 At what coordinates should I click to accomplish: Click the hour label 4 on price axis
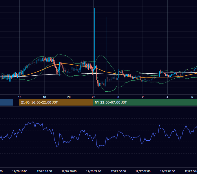coord(167,97)
